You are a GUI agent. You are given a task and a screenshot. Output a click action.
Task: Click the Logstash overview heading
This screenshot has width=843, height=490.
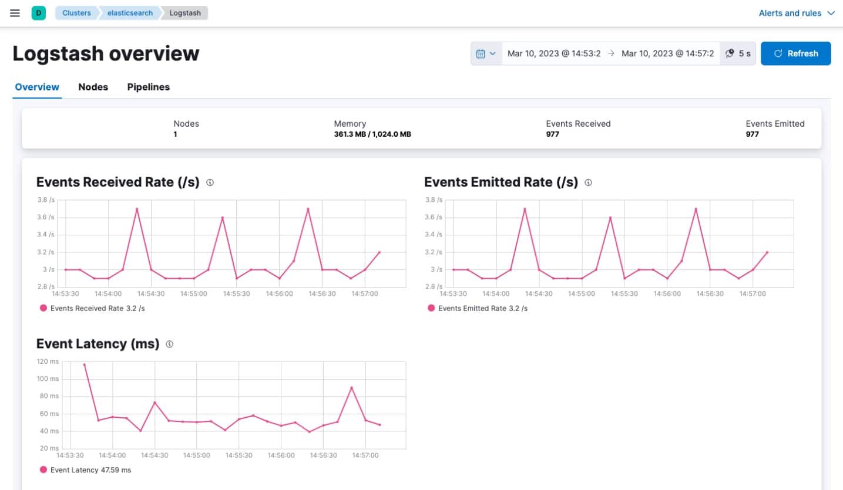coord(106,53)
